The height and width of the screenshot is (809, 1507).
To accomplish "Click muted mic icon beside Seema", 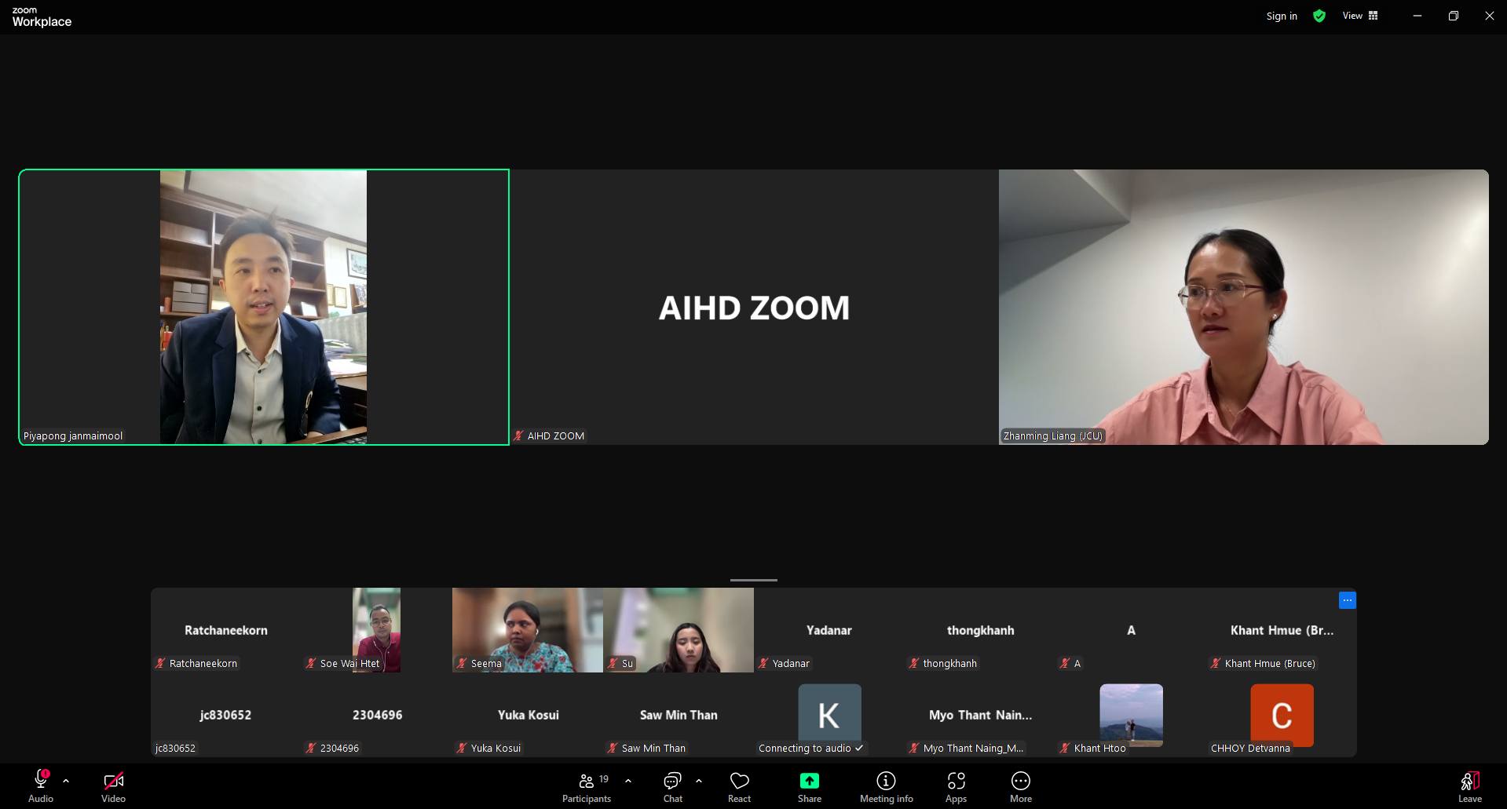I will pyautogui.click(x=462, y=663).
